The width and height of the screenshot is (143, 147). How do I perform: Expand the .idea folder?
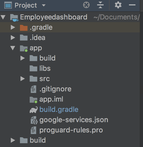[x=13, y=38]
